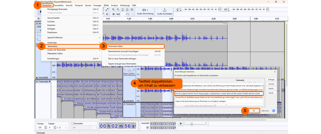Click the blue help icon in dialog

pyautogui.click(x=274, y=110)
